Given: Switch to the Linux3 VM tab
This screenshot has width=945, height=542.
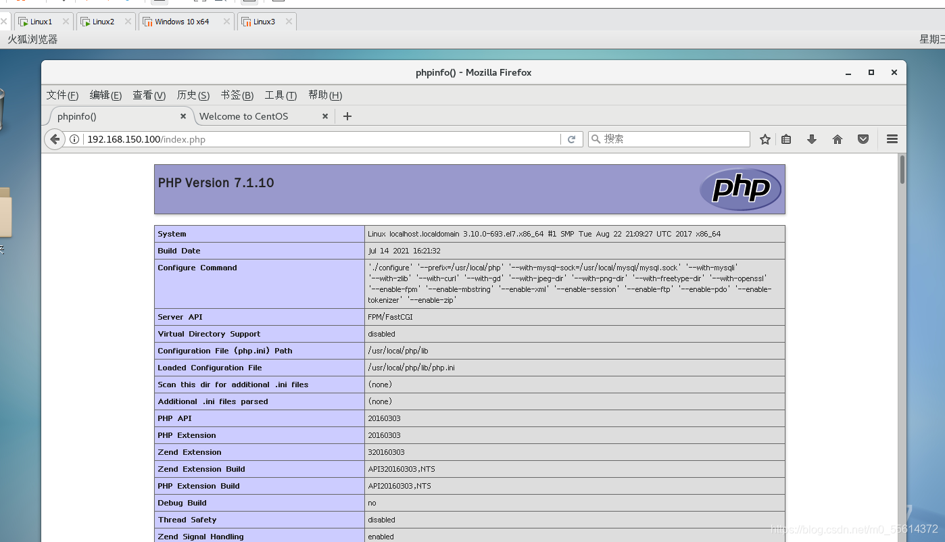Looking at the screenshot, I should tap(267, 22).
